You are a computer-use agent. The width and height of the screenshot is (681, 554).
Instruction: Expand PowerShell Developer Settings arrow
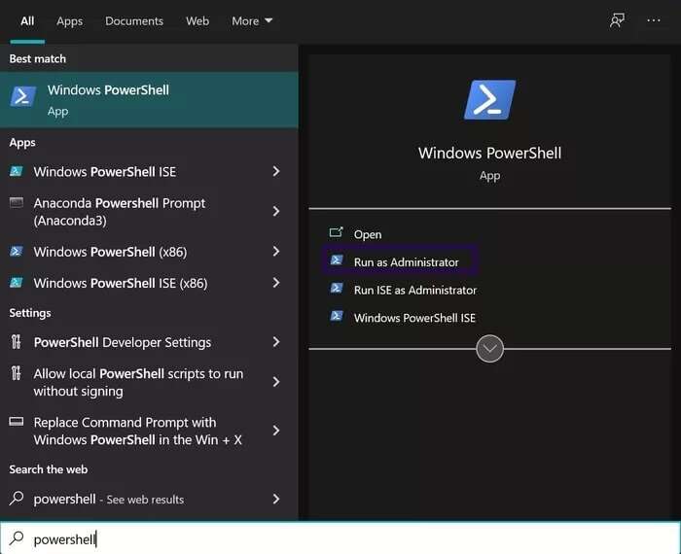tap(276, 342)
